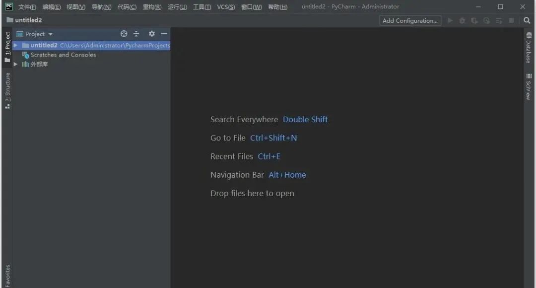Screen dimensions: 536x288
Task: Open the Project panel settings gear
Action: (x=151, y=34)
